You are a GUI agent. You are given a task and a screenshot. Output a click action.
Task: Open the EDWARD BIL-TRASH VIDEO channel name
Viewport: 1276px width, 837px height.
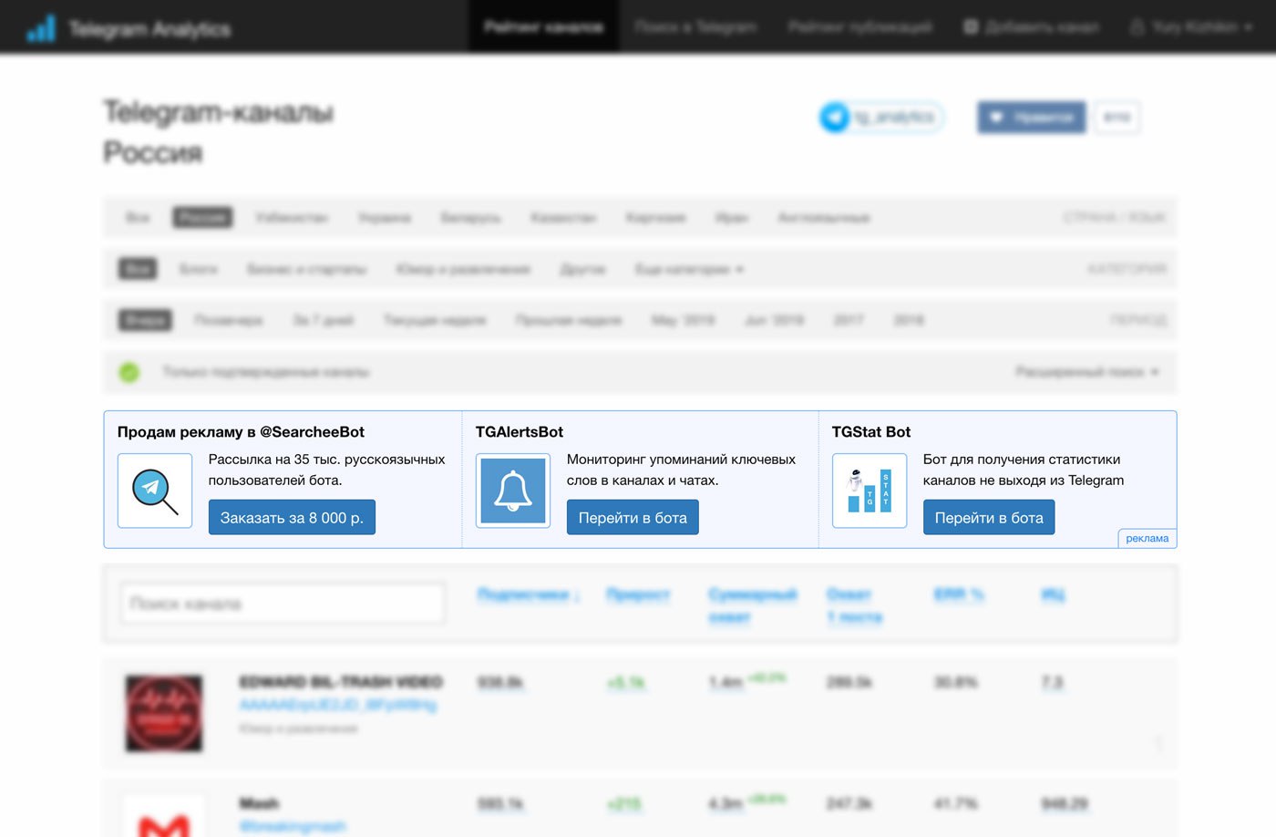coord(341,682)
